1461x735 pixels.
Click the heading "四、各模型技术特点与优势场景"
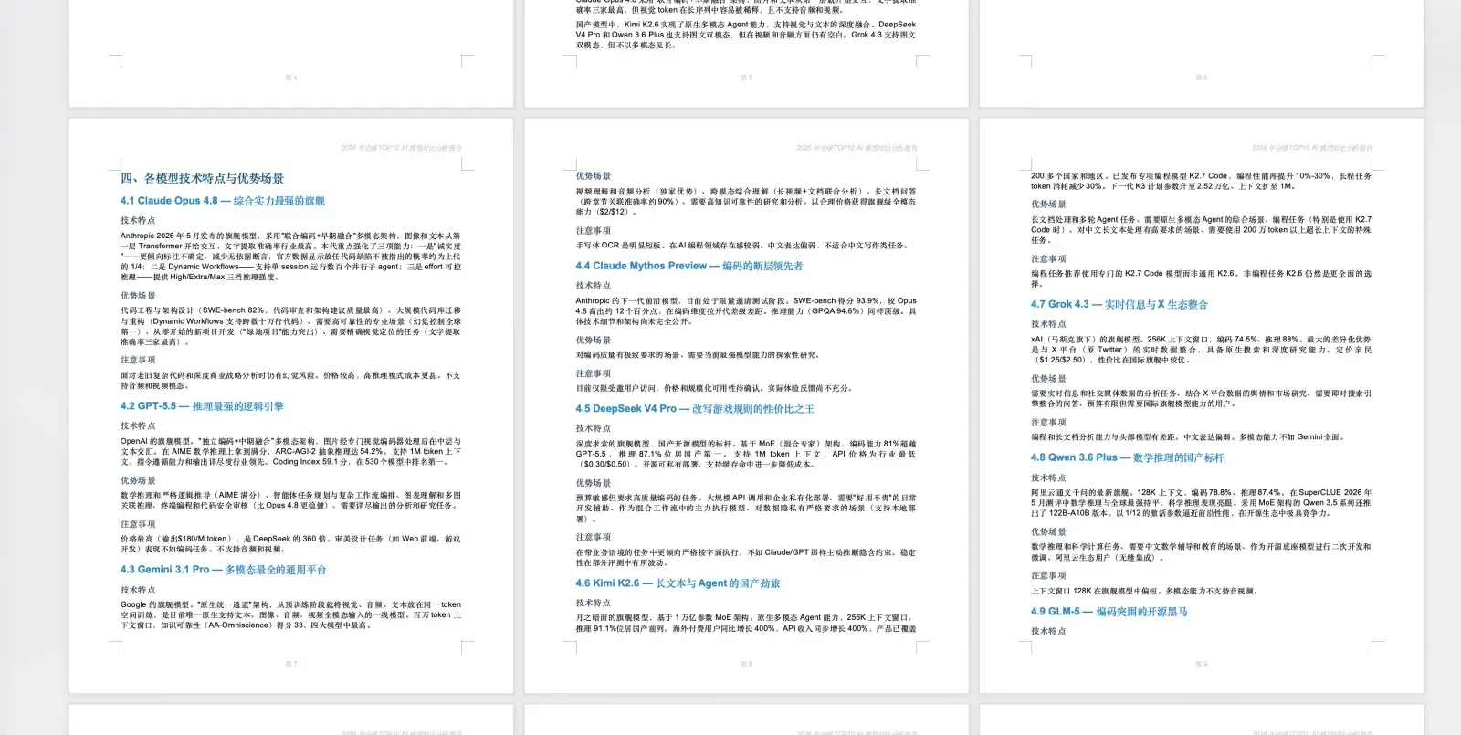(202, 178)
